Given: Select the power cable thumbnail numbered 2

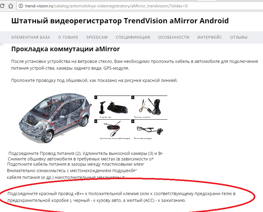Looking at the screenshot, I should (x=149, y=107).
